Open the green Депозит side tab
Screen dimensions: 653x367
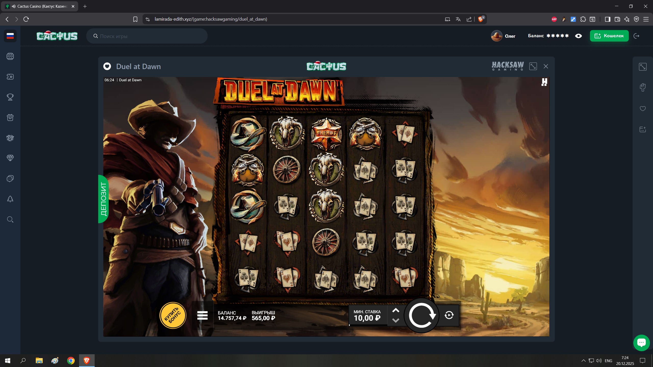click(103, 199)
